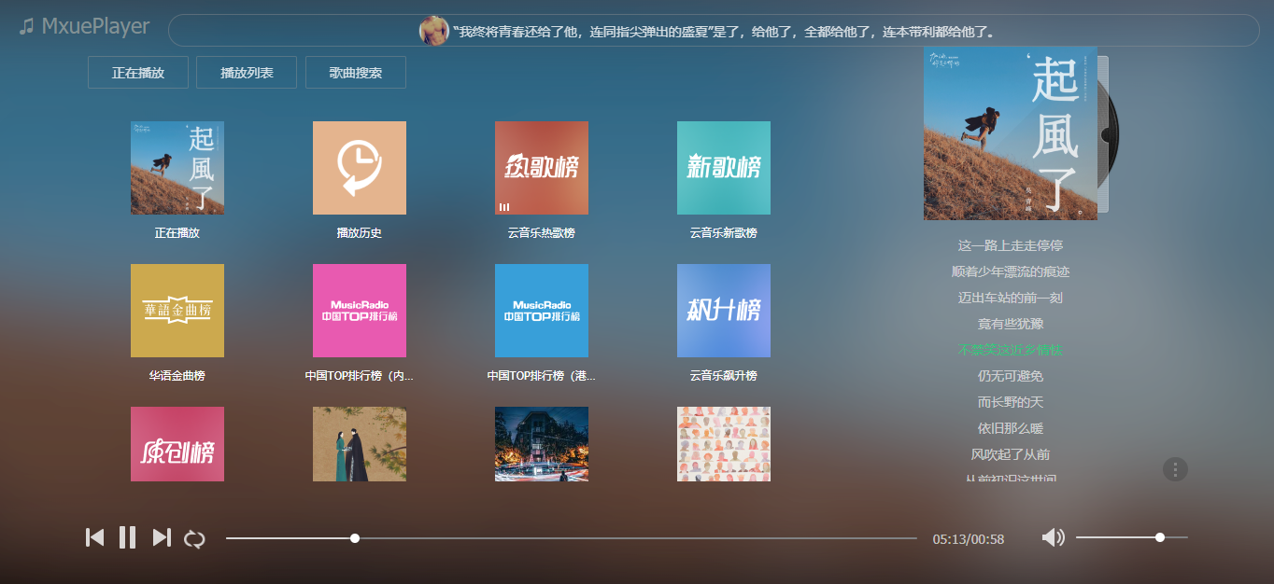Click the user avatar in the top bar
1274x584 pixels.
[433, 31]
